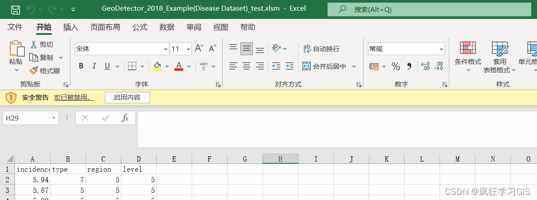Click the cell borders icon
This screenshot has height=200, width=537.
[x=132, y=66]
